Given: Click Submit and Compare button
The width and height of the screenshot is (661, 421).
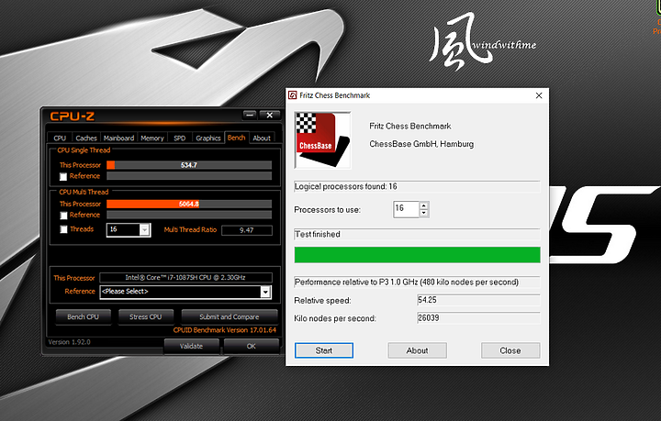Looking at the screenshot, I should 229,316.
